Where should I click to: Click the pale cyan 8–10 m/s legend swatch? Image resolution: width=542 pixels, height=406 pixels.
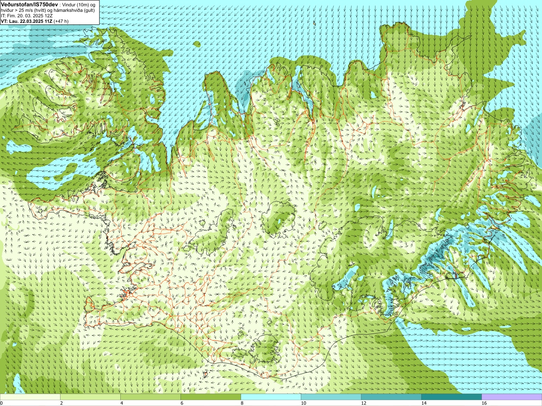coord(271,397)
